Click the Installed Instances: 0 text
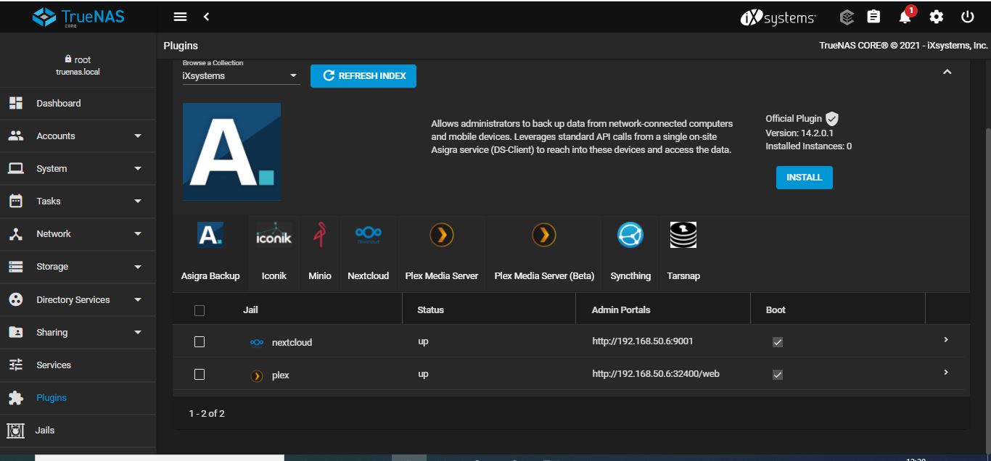Image resolution: width=991 pixels, height=461 pixels. coord(808,146)
